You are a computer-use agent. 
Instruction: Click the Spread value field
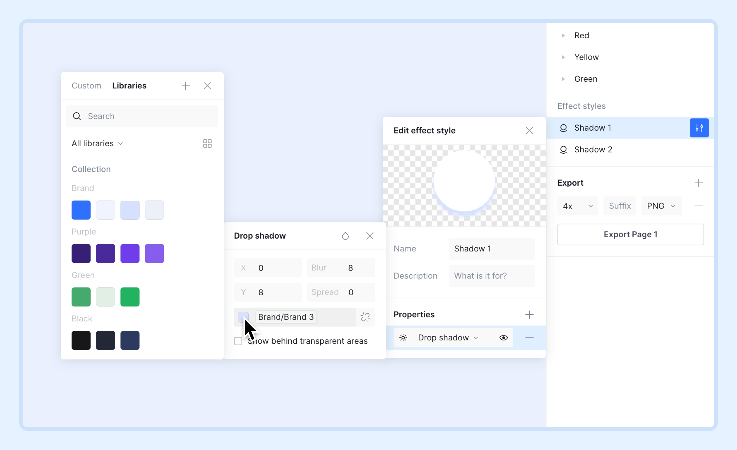pyautogui.click(x=341, y=292)
